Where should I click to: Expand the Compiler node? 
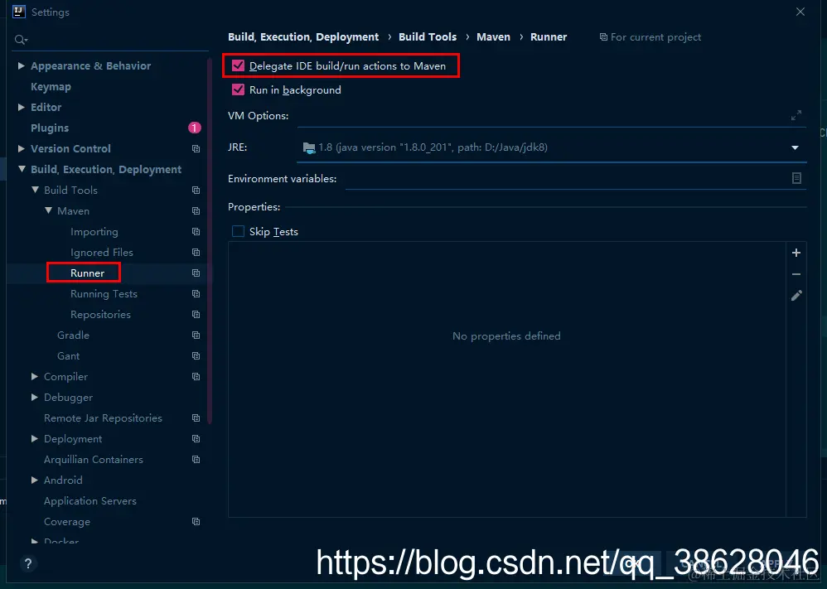(x=35, y=376)
